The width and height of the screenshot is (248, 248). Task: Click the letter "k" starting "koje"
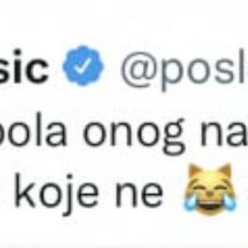(25, 190)
